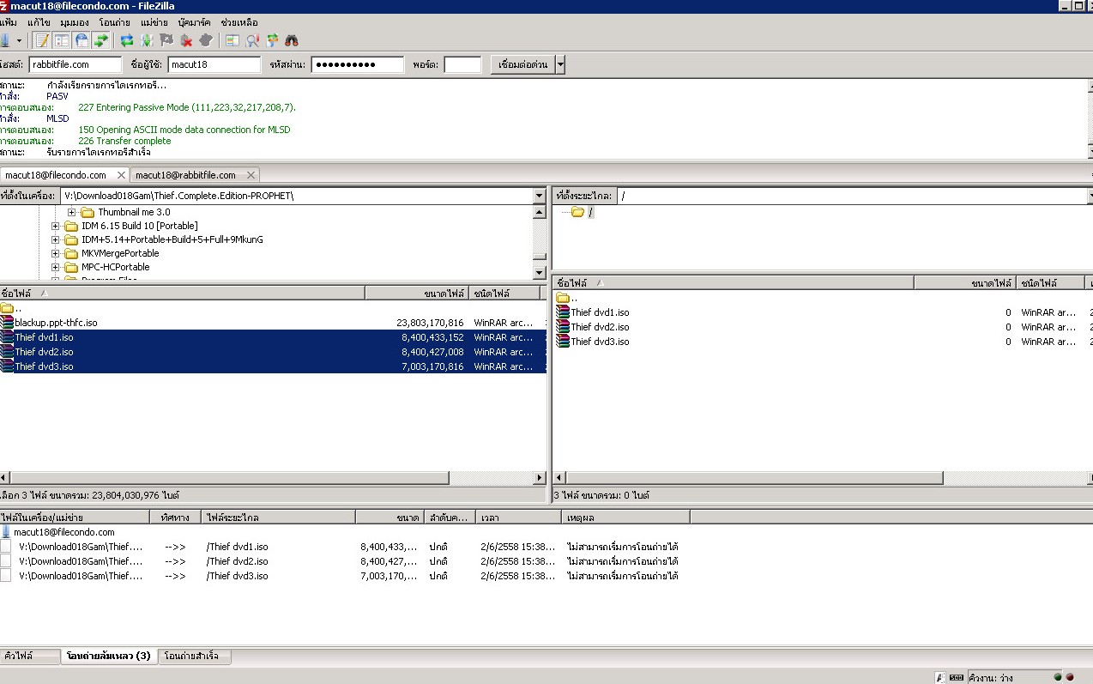Toggle the remote directory tree icon
The height and width of the screenshot is (684, 1093).
click(x=82, y=40)
